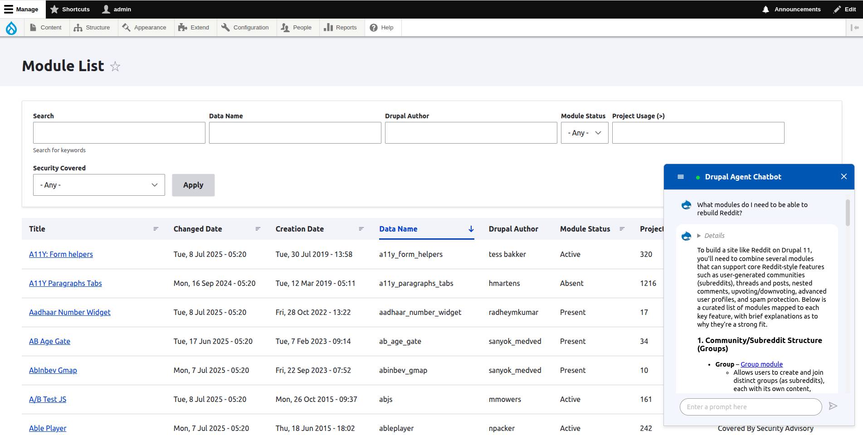Open the Extend admin menu
The width and height of the screenshot is (863, 435).
click(x=194, y=28)
